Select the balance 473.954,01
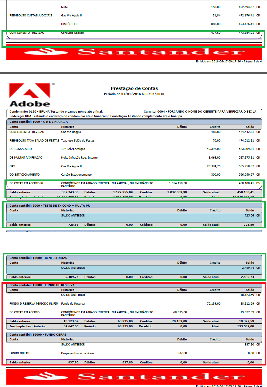267x387 pixels. point(246,33)
